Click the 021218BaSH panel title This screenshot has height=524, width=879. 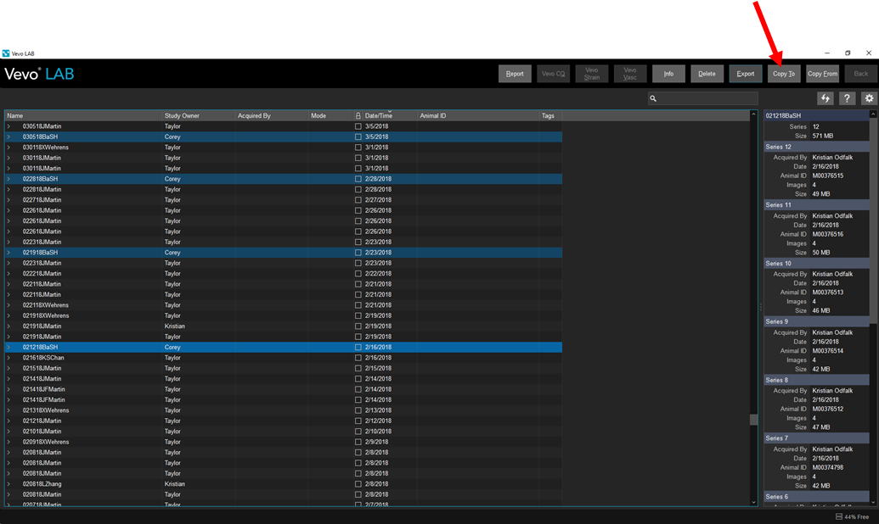(x=783, y=116)
